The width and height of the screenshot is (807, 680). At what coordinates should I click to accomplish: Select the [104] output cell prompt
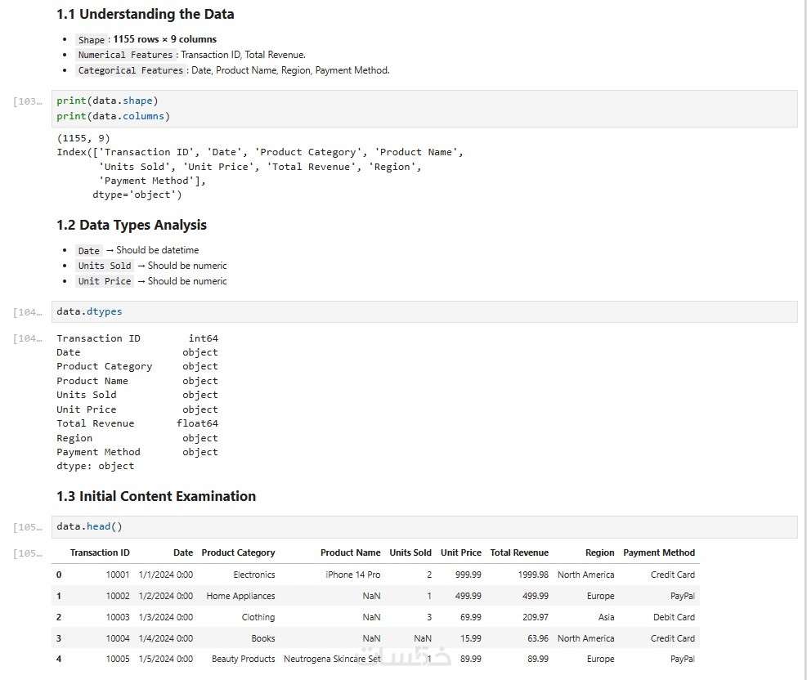coord(28,338)
